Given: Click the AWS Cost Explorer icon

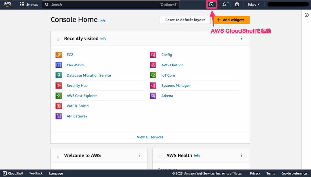Looking at the screenshot, I should (x=59, y=96).
